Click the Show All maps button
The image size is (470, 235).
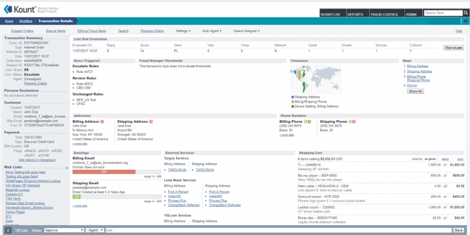coord(416,91)
